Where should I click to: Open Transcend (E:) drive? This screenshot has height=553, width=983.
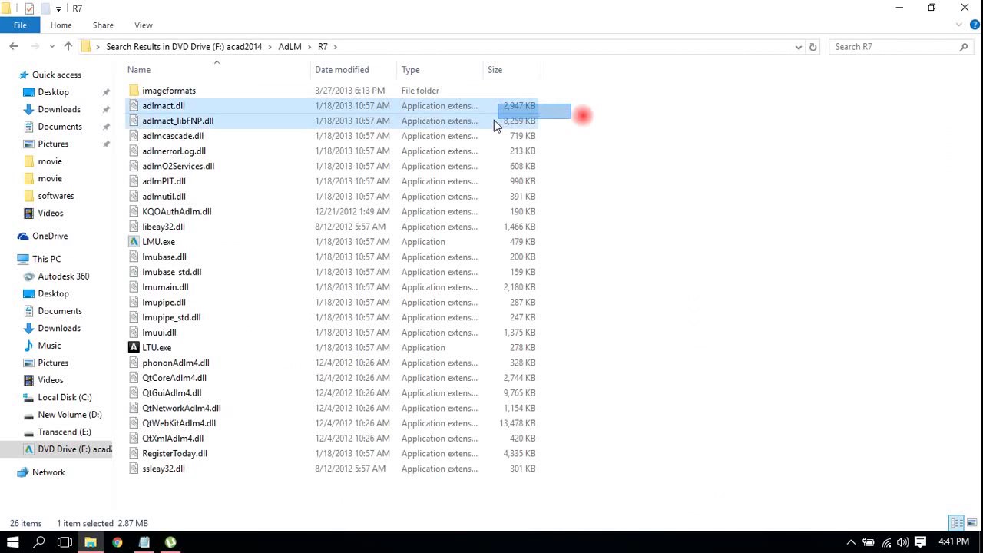[x=65, y=432]
